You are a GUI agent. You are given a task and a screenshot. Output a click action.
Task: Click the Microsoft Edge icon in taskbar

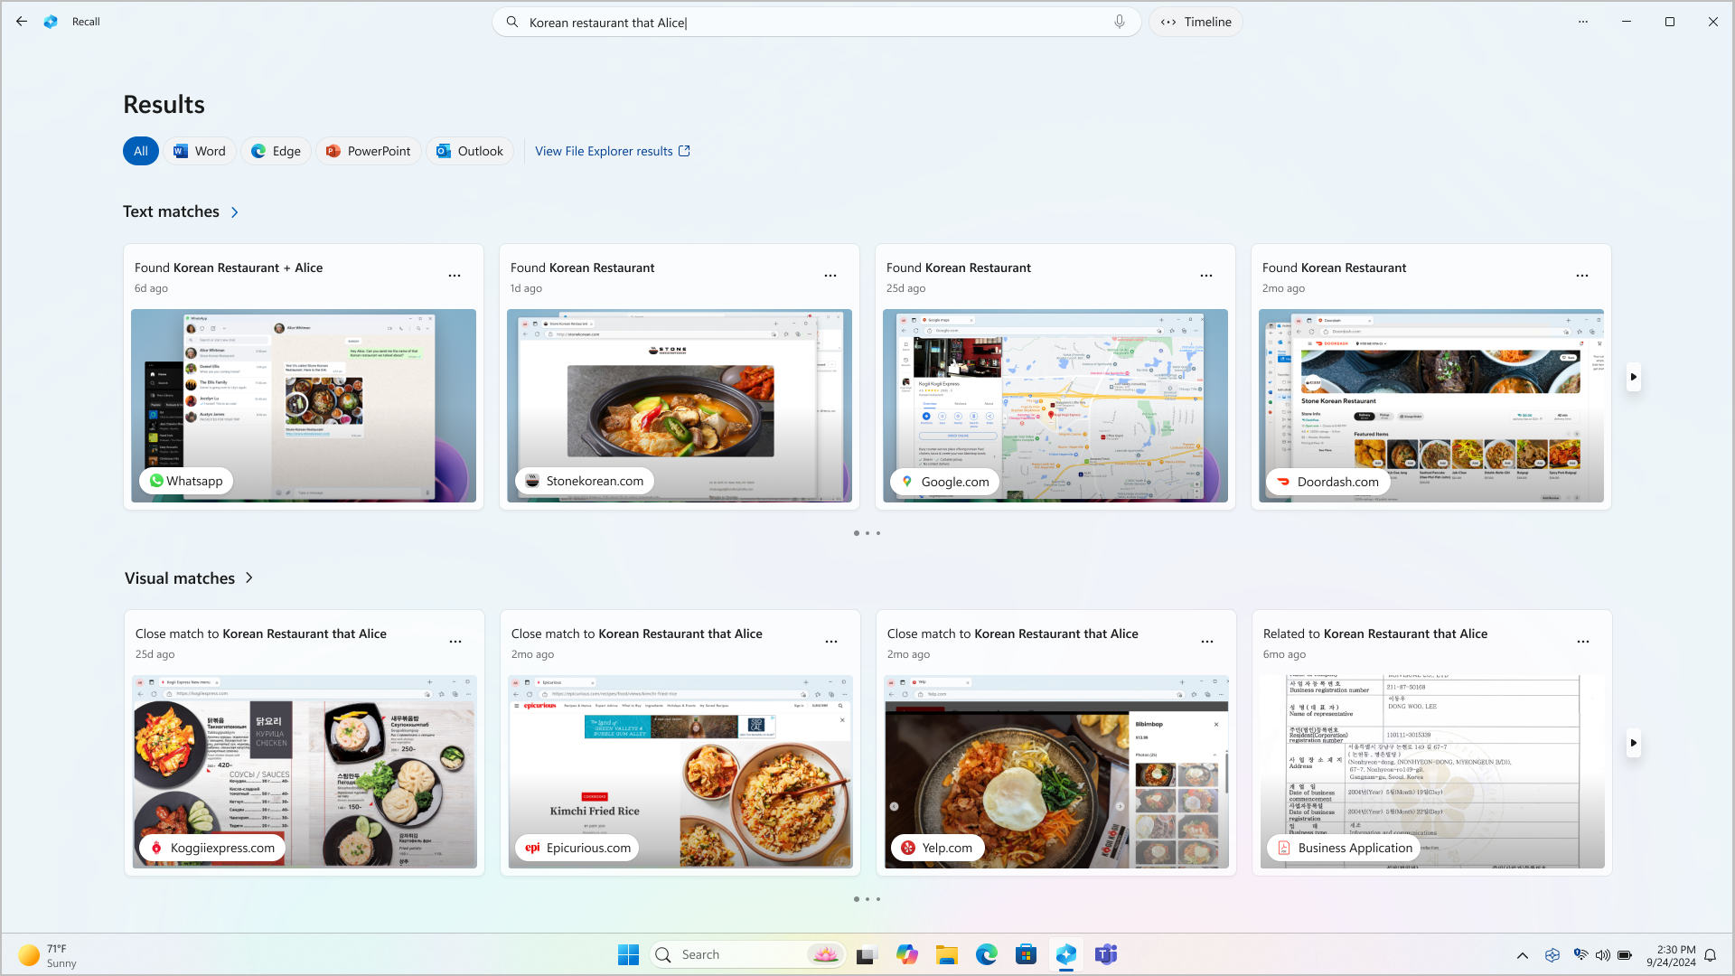click(x=987, y=954)
